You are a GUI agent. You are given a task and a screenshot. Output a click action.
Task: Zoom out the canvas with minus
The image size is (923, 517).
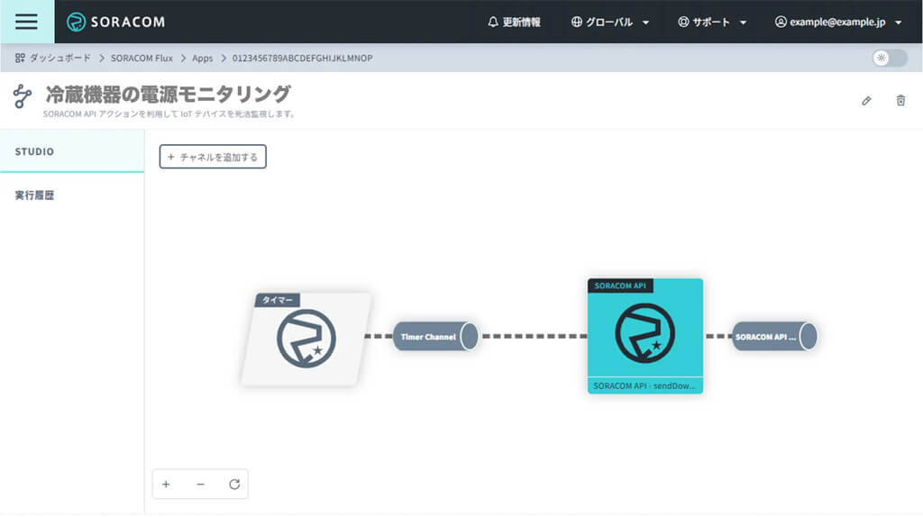tap(201, 484)
